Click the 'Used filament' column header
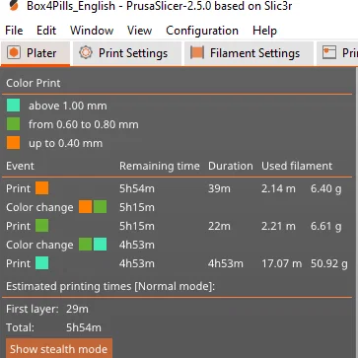 click(297, 166)
